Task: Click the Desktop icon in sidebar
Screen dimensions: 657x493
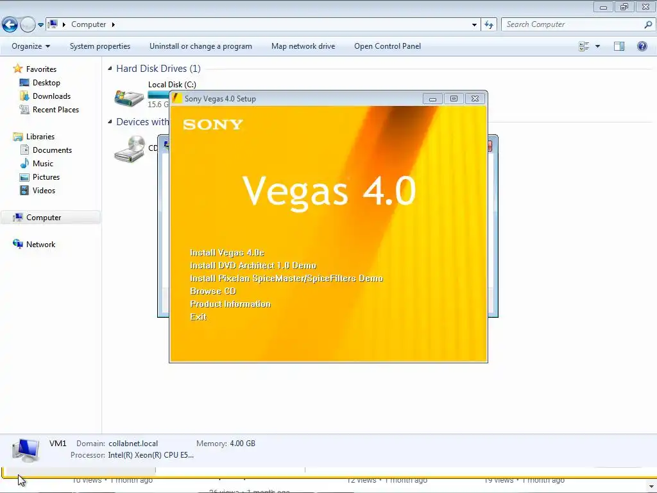Action: [24, 83]
